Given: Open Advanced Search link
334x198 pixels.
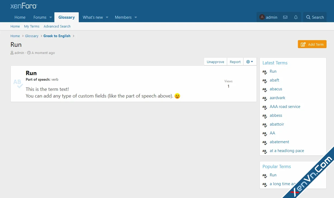Looking at the screenshot, I should click(x=57, y=26).
